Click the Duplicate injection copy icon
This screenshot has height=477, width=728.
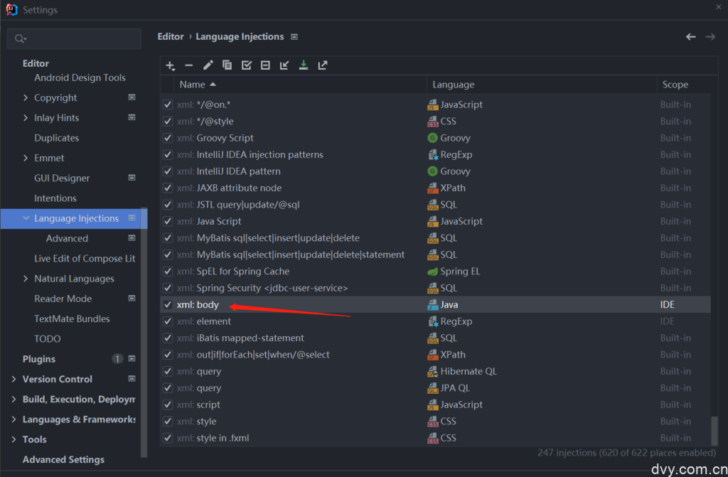click(227, 65)
